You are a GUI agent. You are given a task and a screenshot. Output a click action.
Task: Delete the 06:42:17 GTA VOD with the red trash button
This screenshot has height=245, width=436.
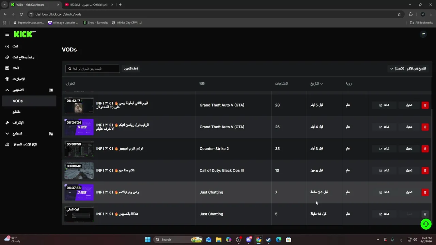(x=425, y=105)
